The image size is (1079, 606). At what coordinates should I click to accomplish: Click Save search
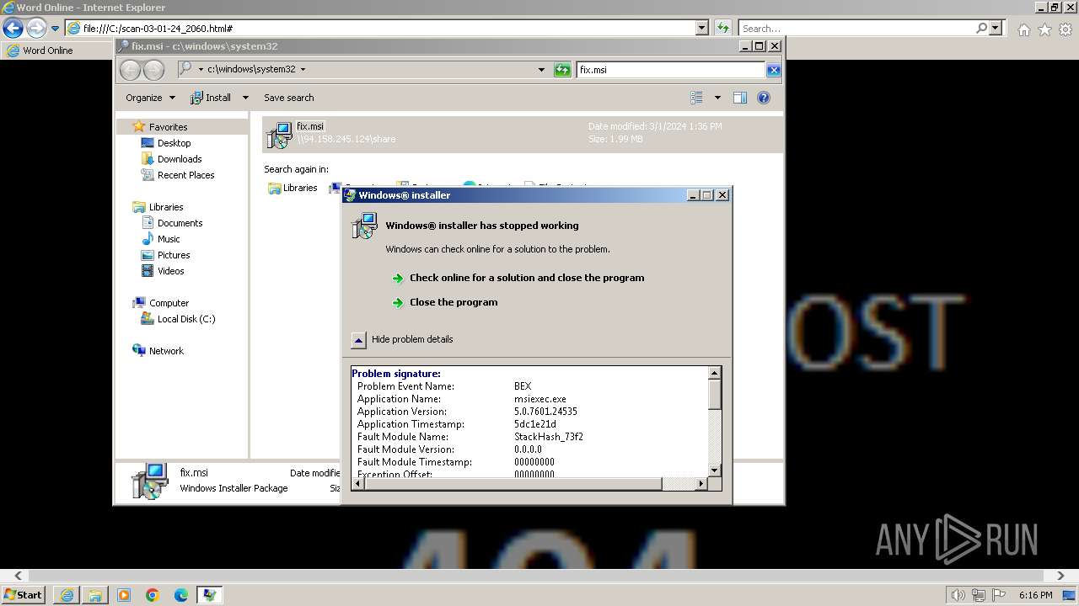point(288,98)
